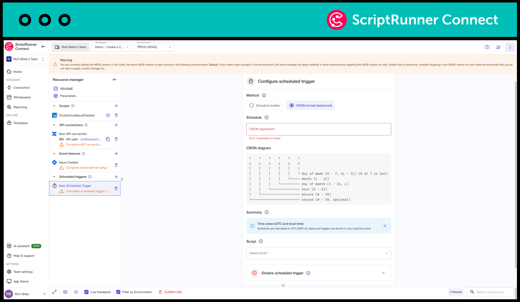Delete the Issue Created event listener
This screenshot has width=520, height=302.
(116, 165)
